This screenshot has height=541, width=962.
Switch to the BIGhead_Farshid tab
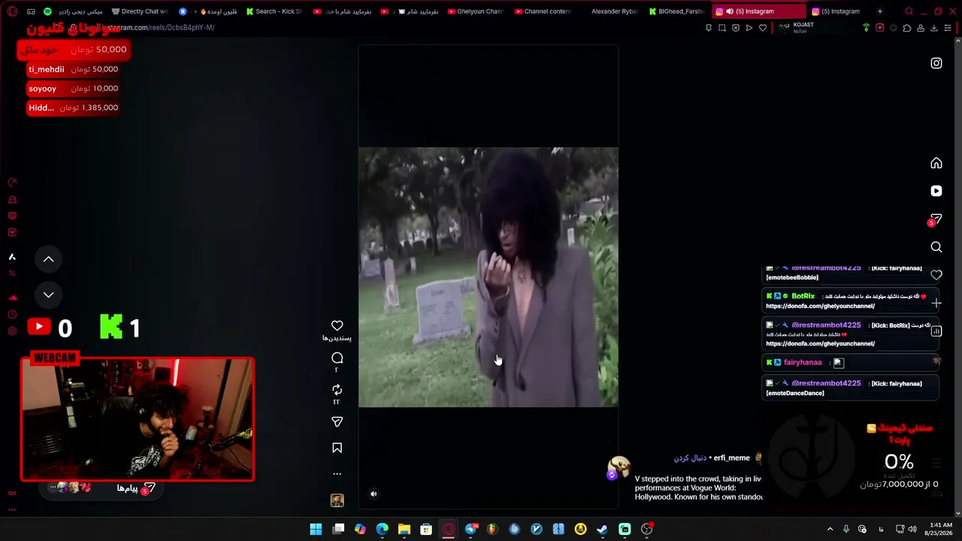pyautogui.click(x=676, y=11)
